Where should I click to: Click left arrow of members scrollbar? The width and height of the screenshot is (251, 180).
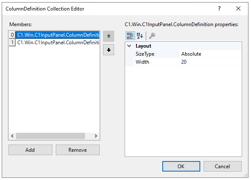(x=12, y=136)
